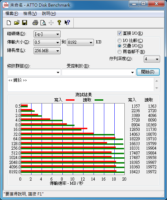This screenshot has height=200, width=167.
Task: Click the read value 19987 for 2048.0
Action: pyautogui.click(x=151, y=162)
